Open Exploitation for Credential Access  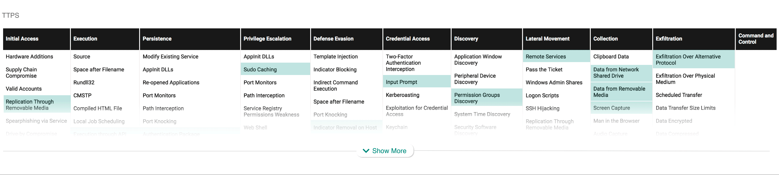click(x=417, y=111)
